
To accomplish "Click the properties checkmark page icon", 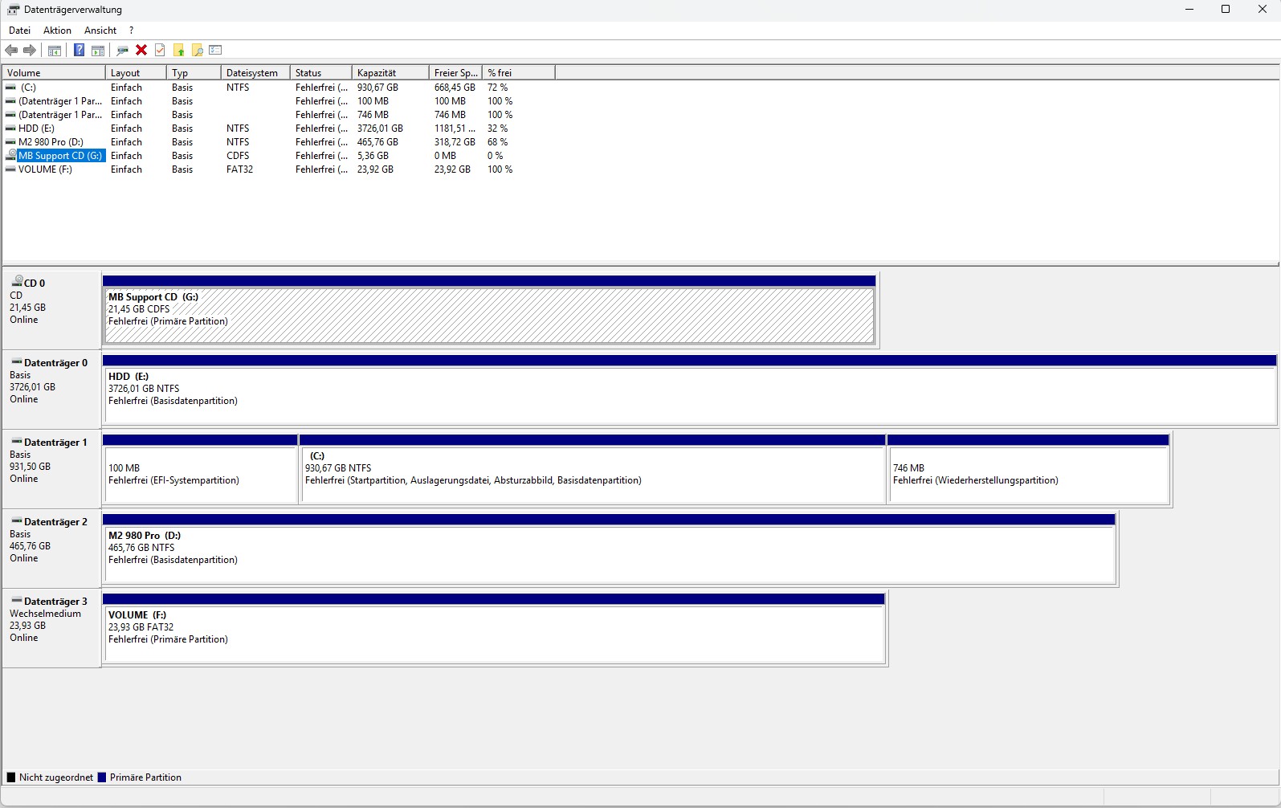I will click(x=160, y=51).
